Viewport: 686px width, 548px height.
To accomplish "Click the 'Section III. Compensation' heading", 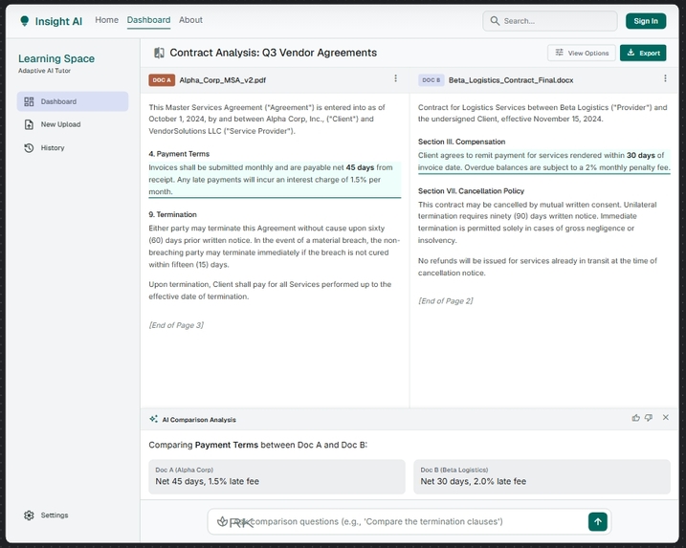I will [x=461, y=142].
